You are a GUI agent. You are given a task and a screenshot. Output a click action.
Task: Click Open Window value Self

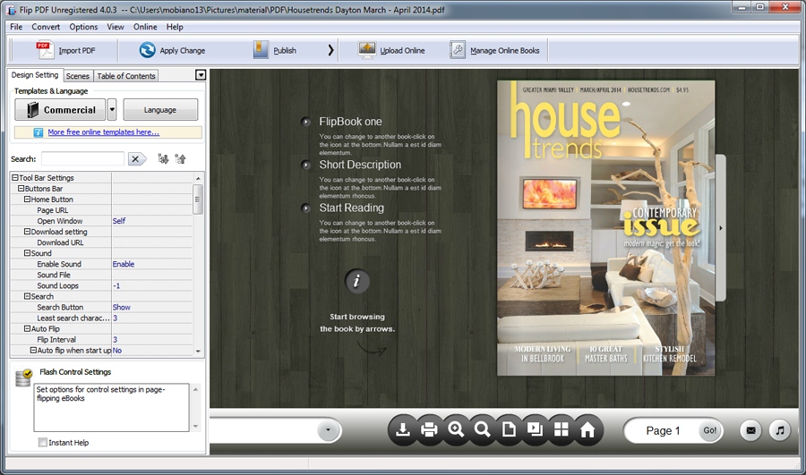(119, 221)
